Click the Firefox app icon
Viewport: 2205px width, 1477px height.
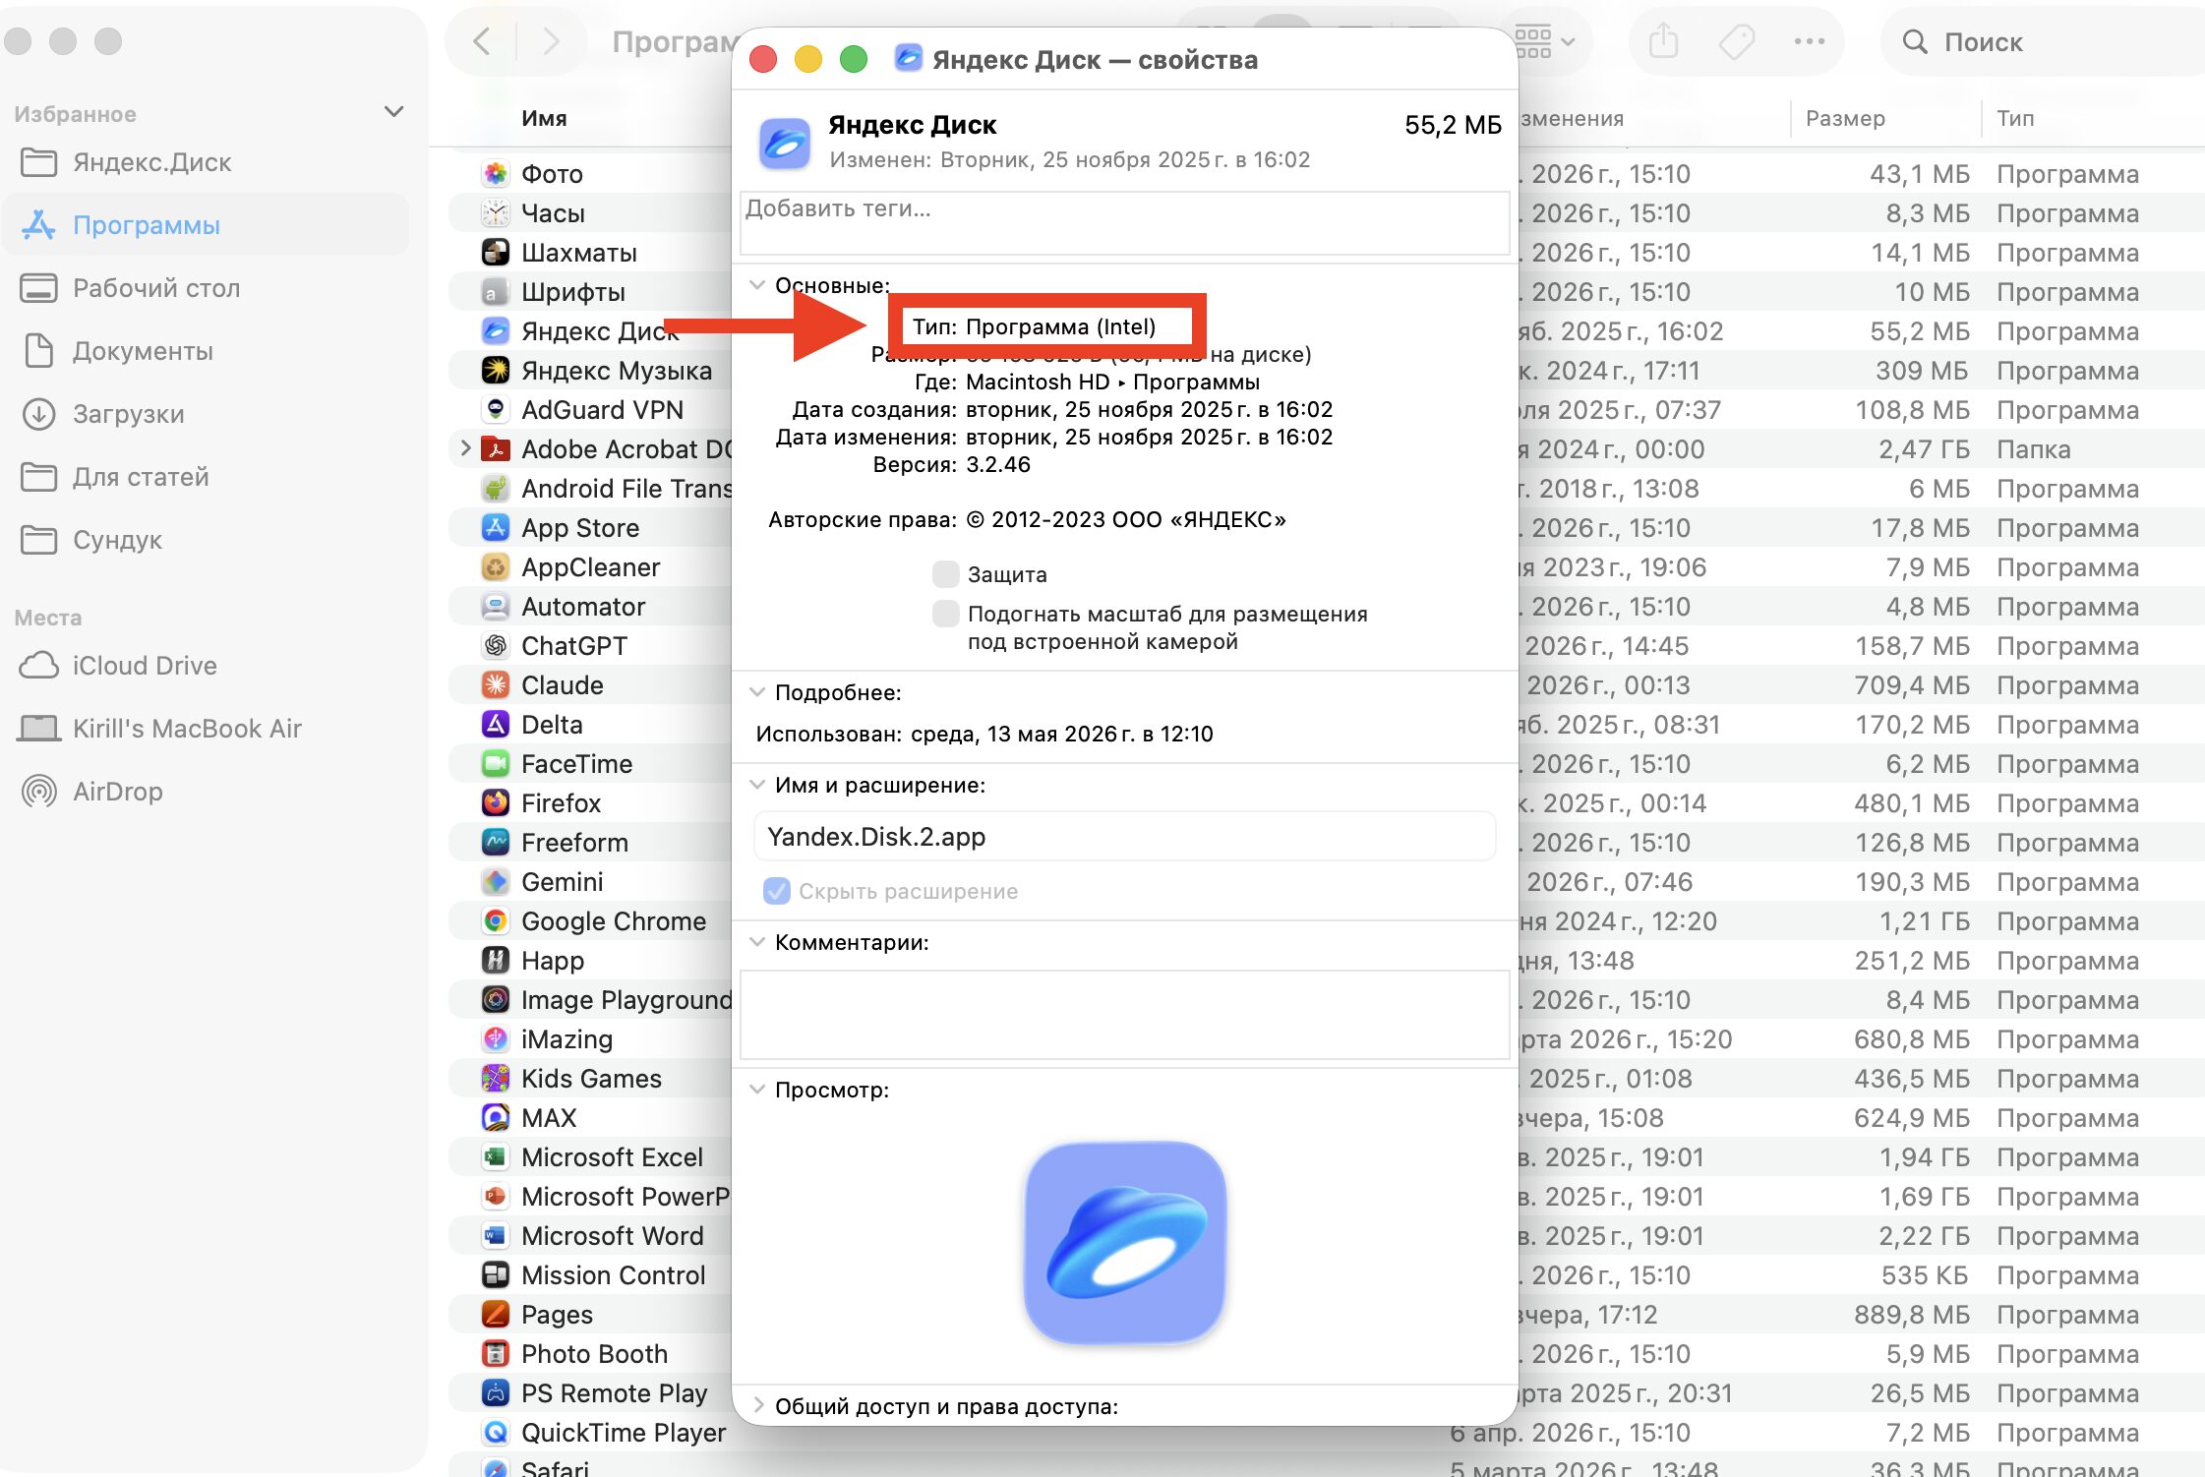496,803
